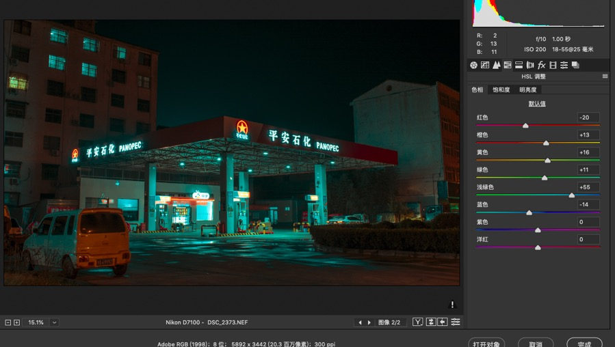Switch to the 饱和度 tab

[501, 89]
